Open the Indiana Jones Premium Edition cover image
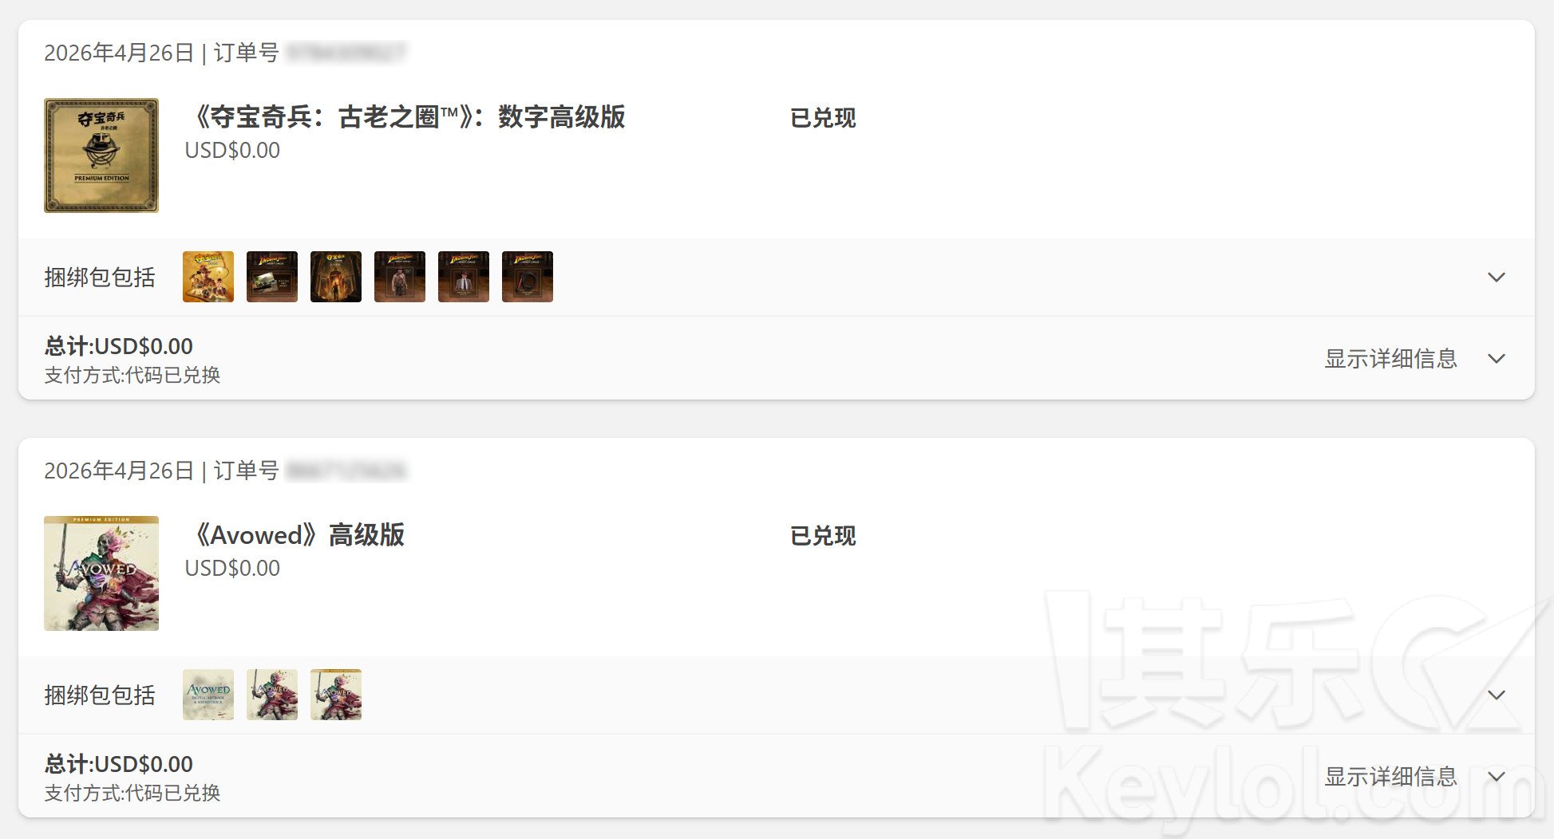 101,156
